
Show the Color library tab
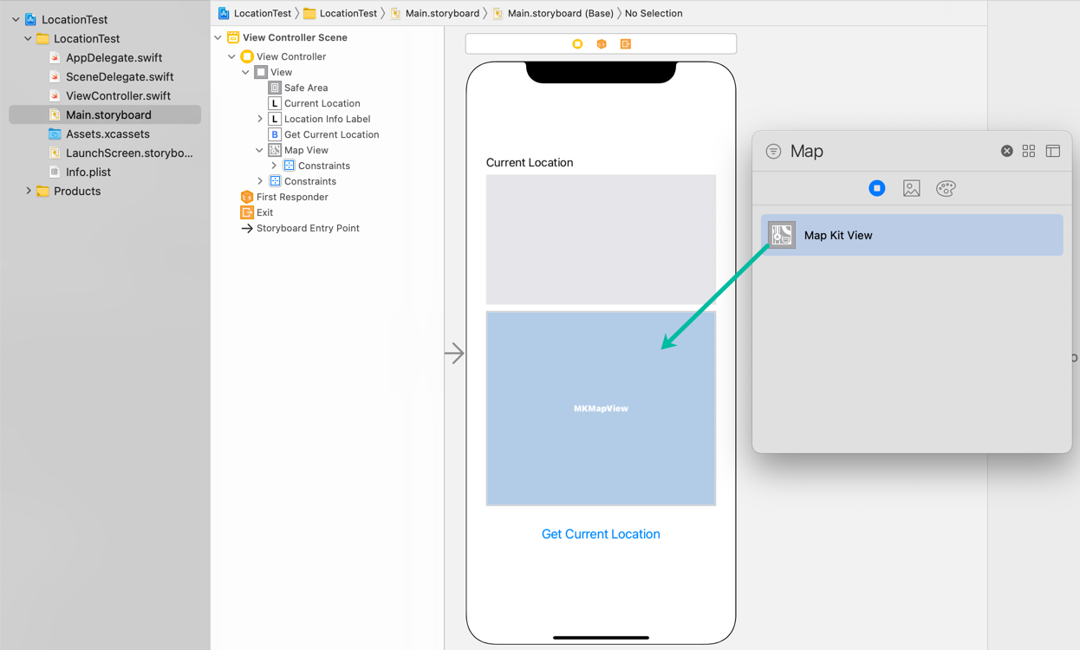(x=946, y=188)
